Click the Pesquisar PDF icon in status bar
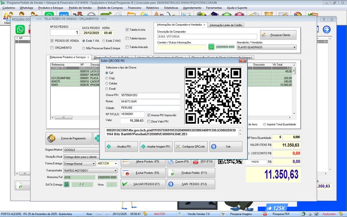 point(265,214)
